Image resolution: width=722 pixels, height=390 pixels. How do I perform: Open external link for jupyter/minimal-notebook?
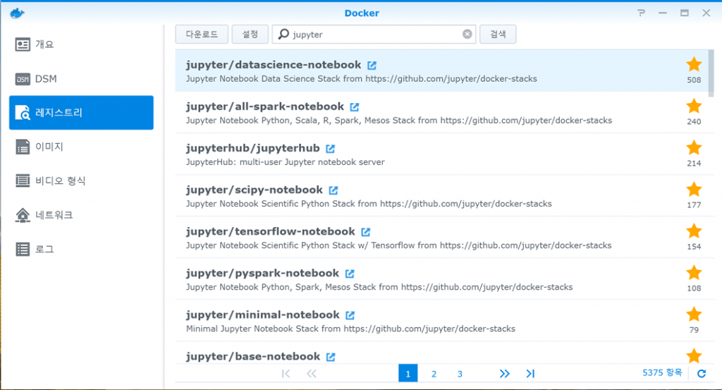click(350, 315)
